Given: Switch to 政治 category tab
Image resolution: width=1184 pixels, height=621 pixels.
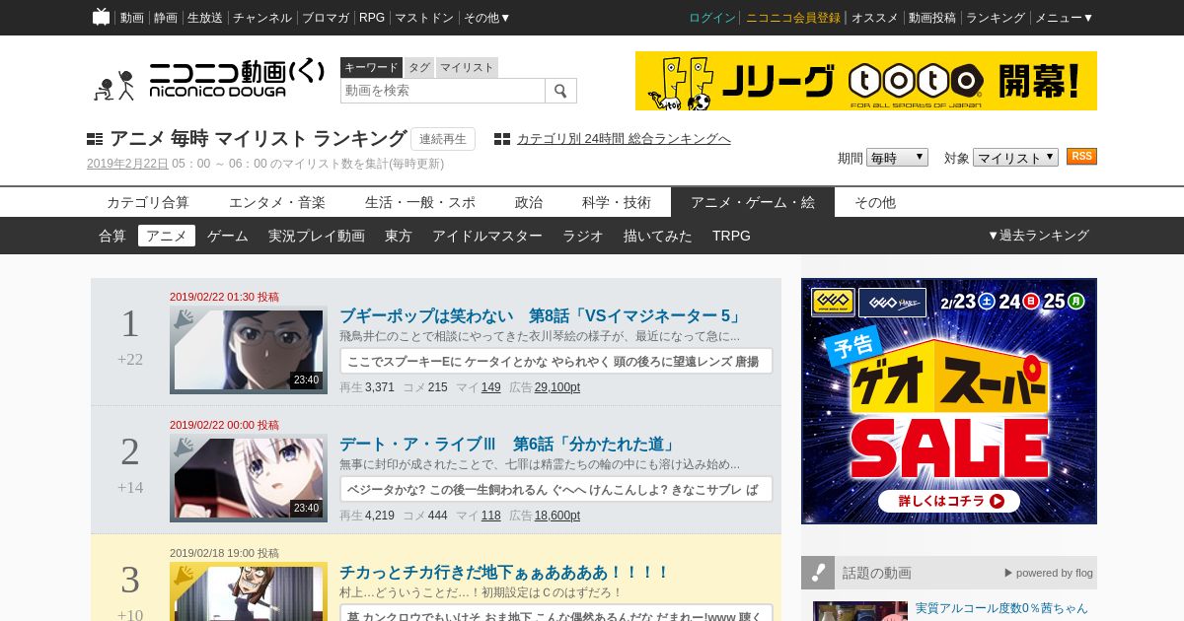Looking at the screenshot, I should coord(529,202).
